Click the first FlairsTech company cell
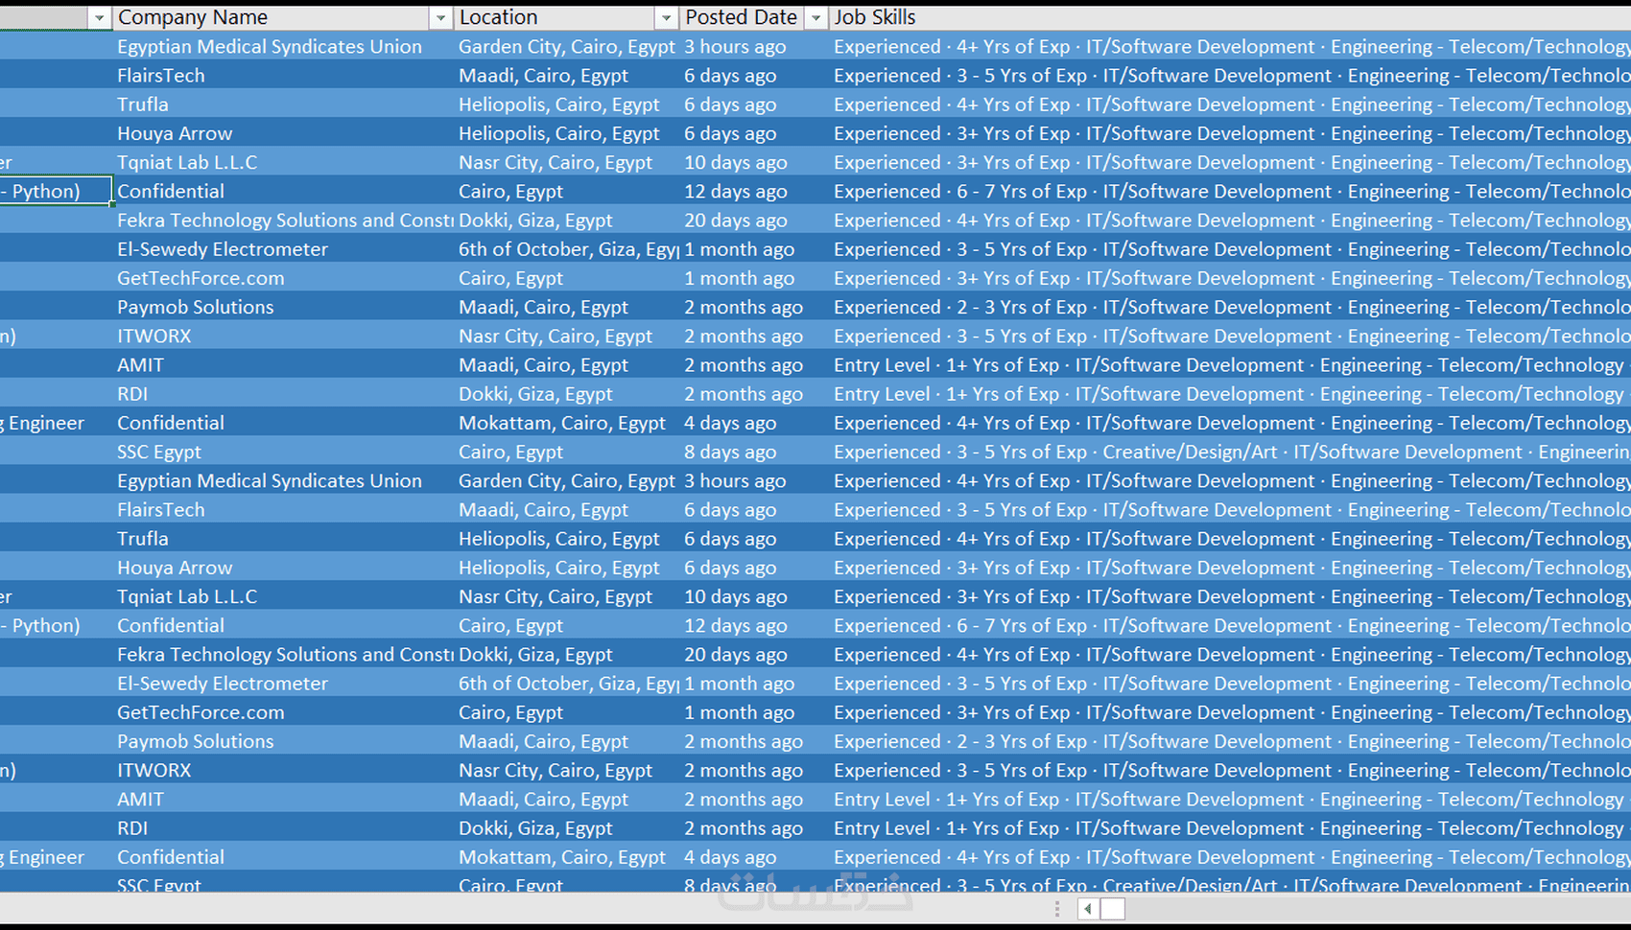 pyautogui.click(x=283, y=75)
